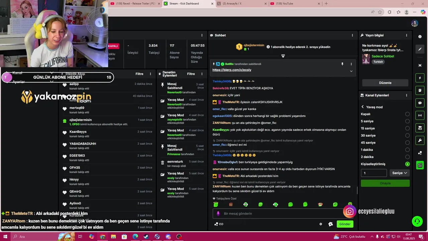
Task: Go back from Yavaş mod menu
Action: (x=362, y=107)
